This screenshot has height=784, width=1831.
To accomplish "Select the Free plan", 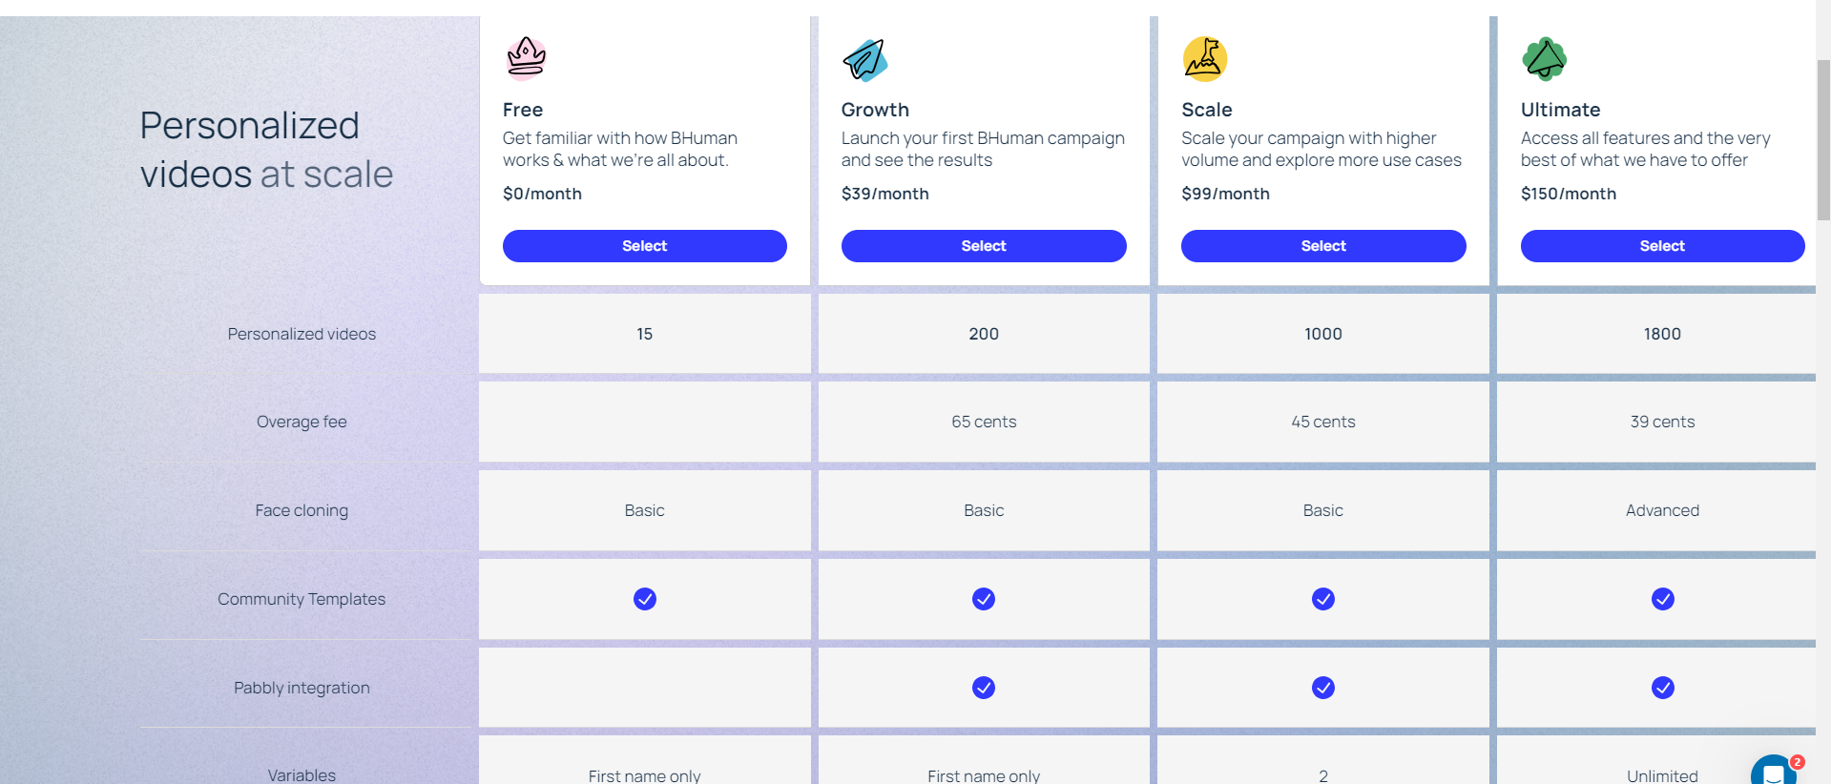I will pyautogui.click(x=645, y=246).
